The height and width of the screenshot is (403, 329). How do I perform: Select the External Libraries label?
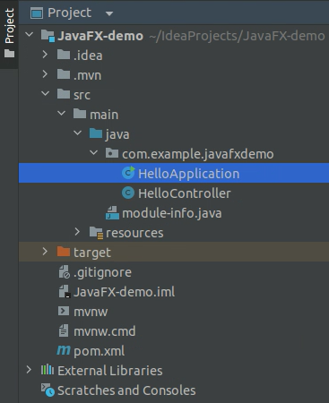110,371
